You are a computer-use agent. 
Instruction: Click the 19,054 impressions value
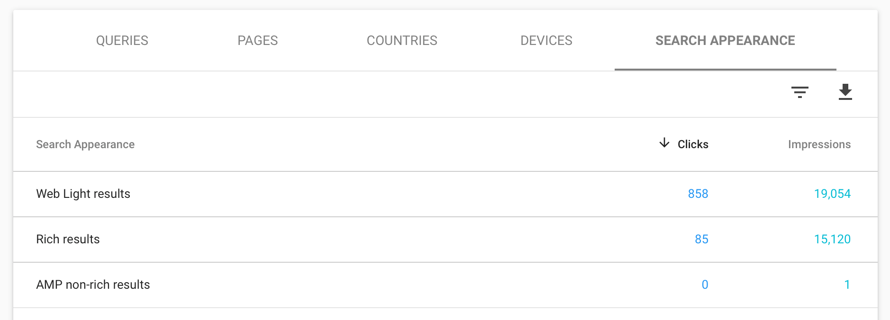point(832,194)
